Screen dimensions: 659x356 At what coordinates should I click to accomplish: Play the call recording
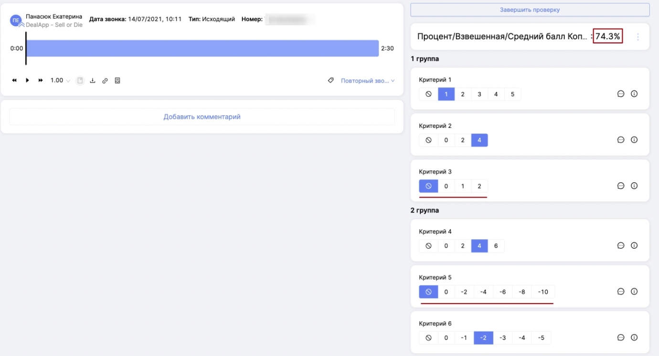coord(27,81)
